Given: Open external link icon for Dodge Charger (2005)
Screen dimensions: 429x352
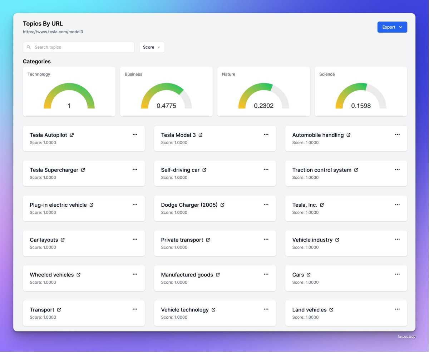Looking at the screenshot, I should (x=222, y=205).
